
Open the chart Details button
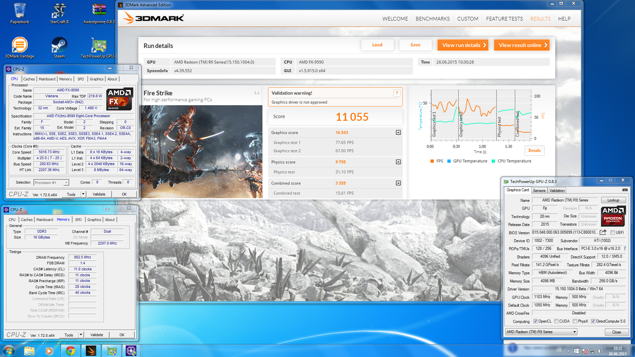(534, 151)
